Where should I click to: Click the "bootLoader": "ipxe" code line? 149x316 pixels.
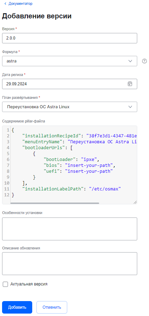[x=72, y=160]
